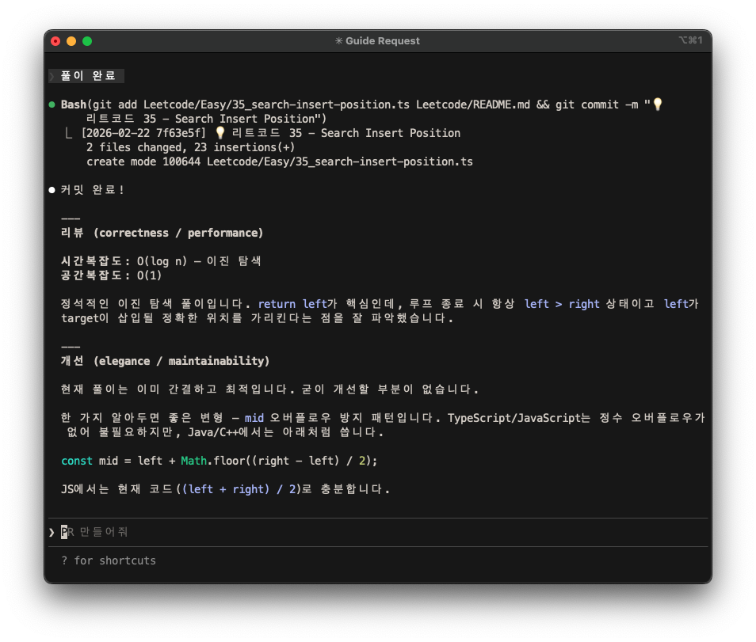756x642 pixels.
Task: Click the ⌥⌘1 shortcut indicator
Action: click(690, 40)
